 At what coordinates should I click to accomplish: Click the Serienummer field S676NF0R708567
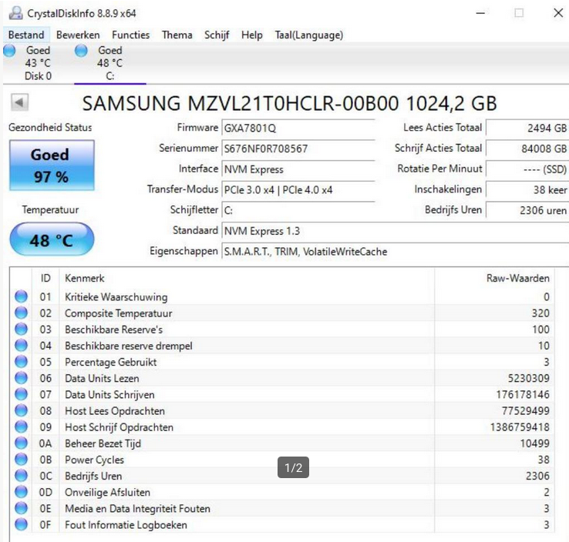tap(298, 149)
